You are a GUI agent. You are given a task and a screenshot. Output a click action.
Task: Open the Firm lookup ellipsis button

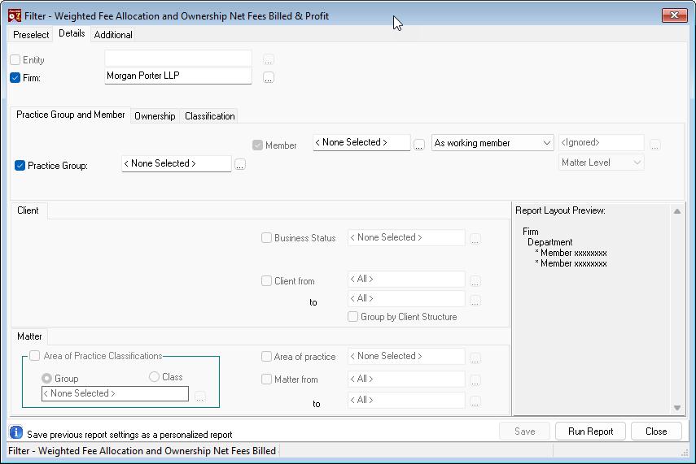(268, 78)
